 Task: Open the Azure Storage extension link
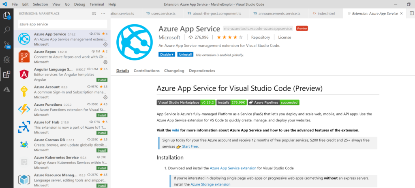[210, 184]
